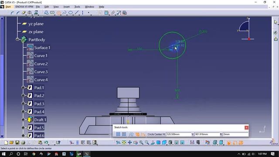
Task: Open Task View on the taskbar
Action: pos(26,154)
